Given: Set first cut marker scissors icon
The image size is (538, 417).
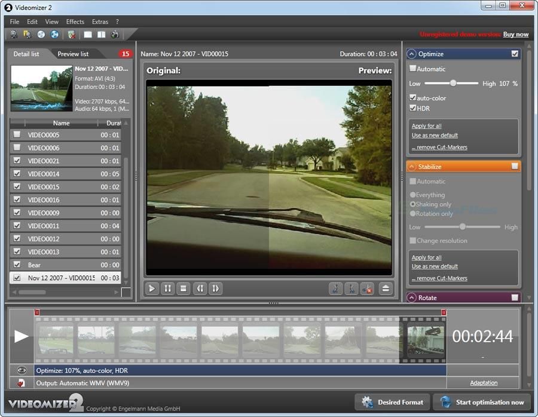Looking at the screenshot, I should (335, 289).
